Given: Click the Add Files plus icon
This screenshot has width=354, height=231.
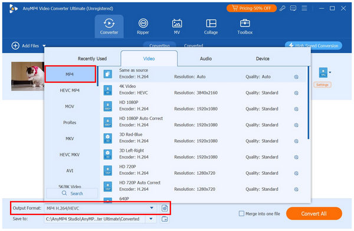Looking at the screenshot, I should (15, 45).
